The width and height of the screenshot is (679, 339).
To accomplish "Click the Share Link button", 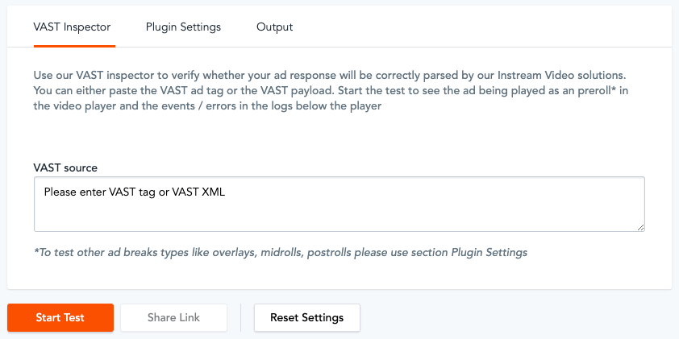I will pyautogui.click(x=173, y=317).
